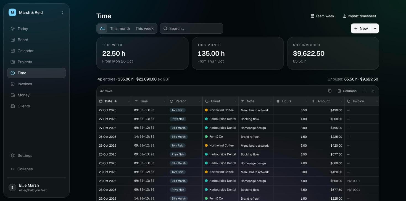The height and width of the screenshot is (201, 406).
Task: Open Invoices from the sidebar
Action: coord(36,84)
